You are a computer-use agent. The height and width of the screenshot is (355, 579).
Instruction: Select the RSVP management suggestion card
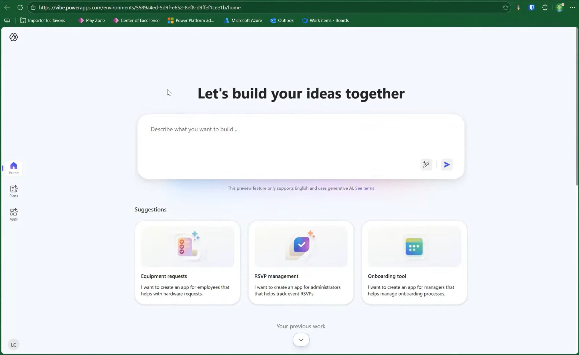tap(301, 262)
